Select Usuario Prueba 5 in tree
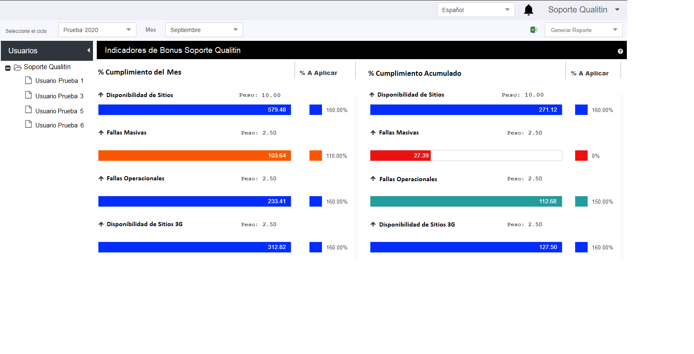The width and height of the screenshot is (694, 354). click(x=59, y=111)
